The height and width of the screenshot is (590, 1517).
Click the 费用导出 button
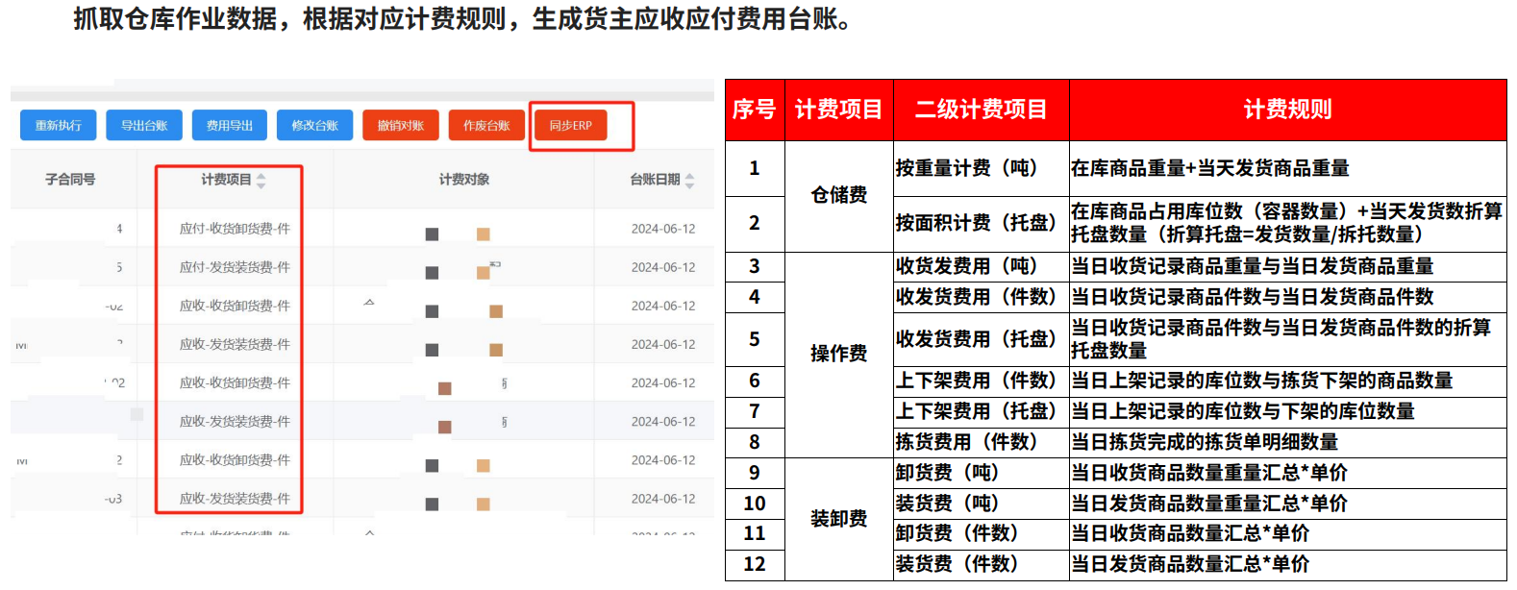(230, 126)
